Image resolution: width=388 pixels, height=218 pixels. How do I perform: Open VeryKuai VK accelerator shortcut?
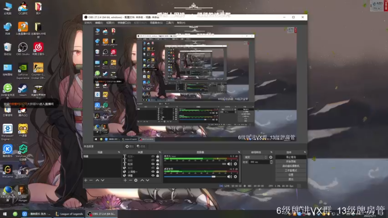(23, 152)
